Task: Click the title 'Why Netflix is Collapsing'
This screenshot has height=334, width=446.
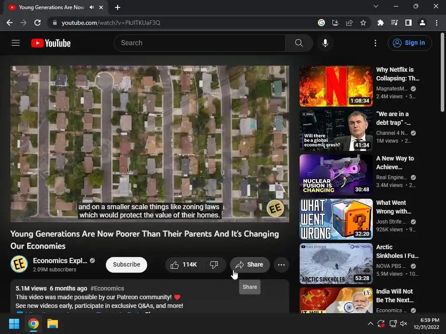Action: pyautogui.click(x=398, y=74)
